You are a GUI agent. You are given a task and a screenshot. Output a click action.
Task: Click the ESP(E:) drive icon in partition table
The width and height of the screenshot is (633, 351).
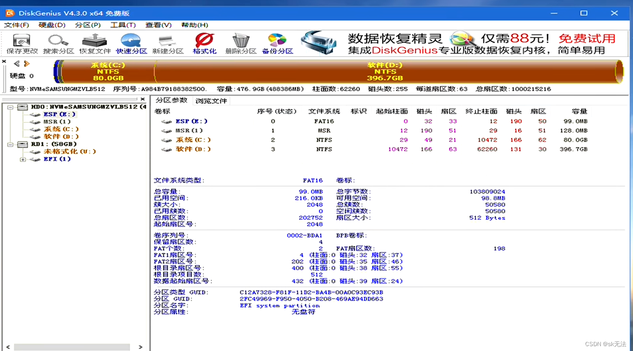point(166,122)
